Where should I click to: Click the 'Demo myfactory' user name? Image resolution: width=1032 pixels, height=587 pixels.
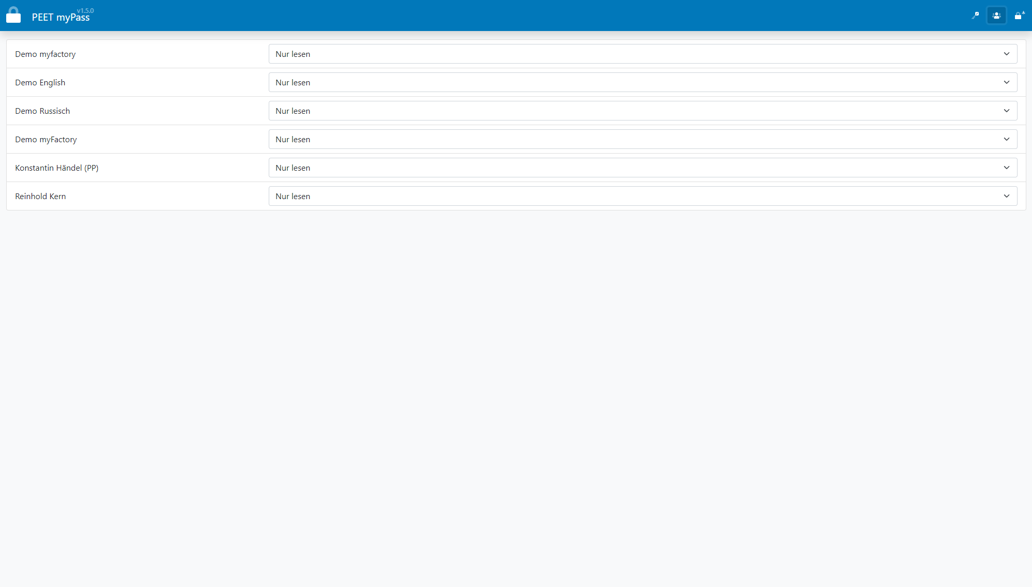click(45, 54)
